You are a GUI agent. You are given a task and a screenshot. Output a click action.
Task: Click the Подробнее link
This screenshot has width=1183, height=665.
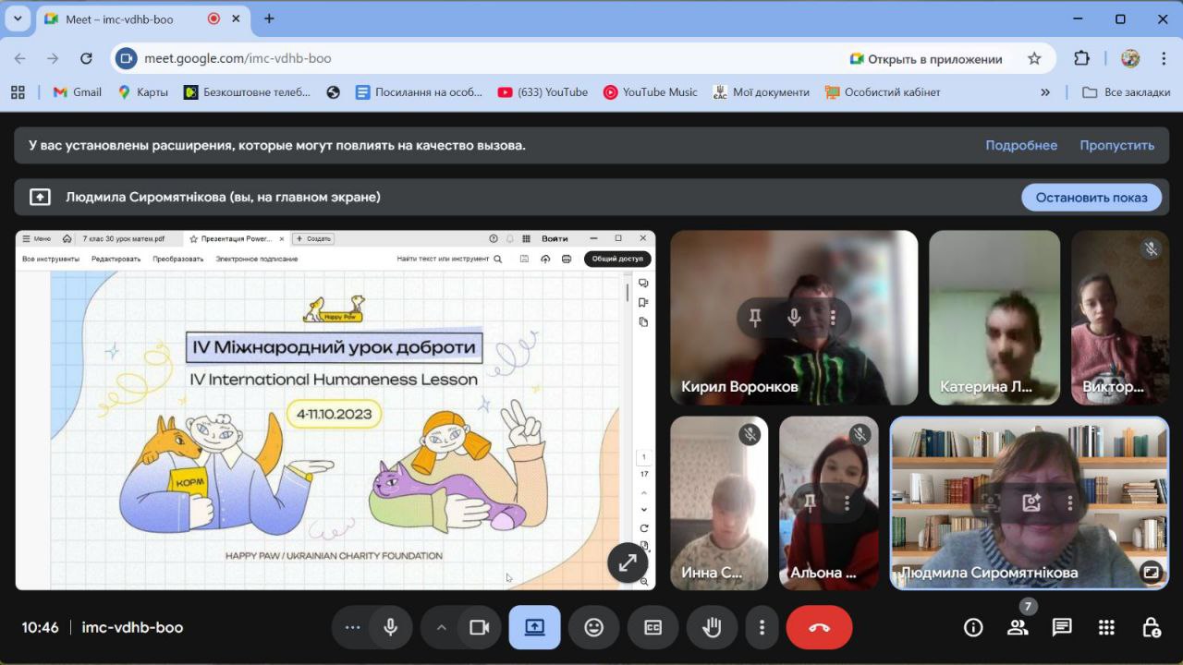coord(1021,145)
